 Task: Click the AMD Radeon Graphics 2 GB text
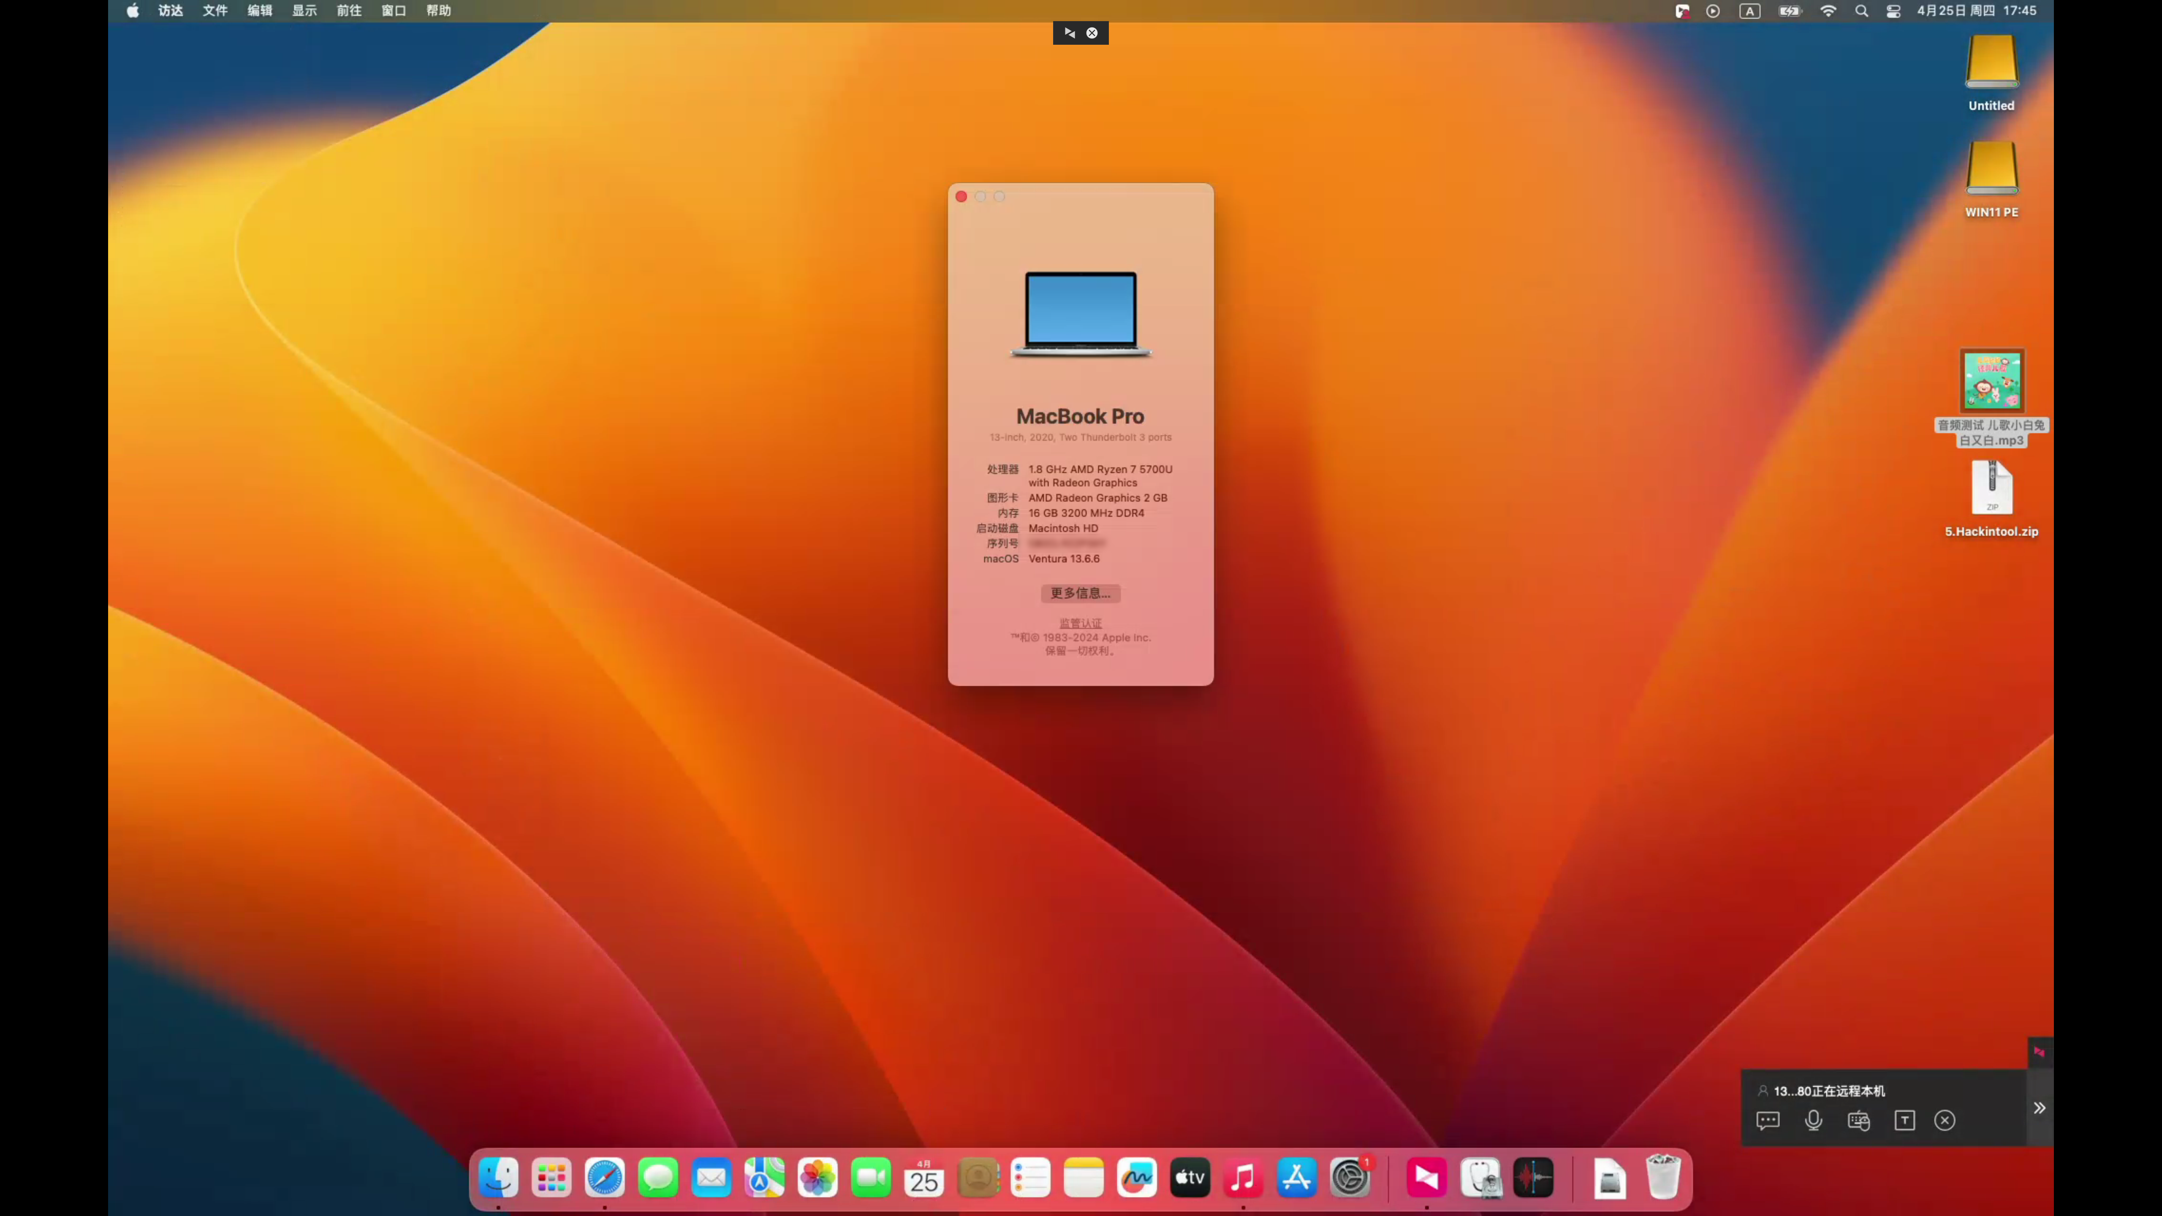[x=1098, y=498]
